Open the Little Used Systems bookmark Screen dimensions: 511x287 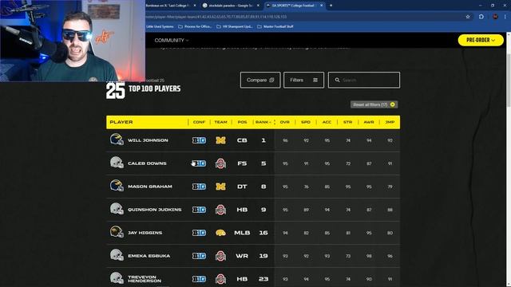pos(160,26)
